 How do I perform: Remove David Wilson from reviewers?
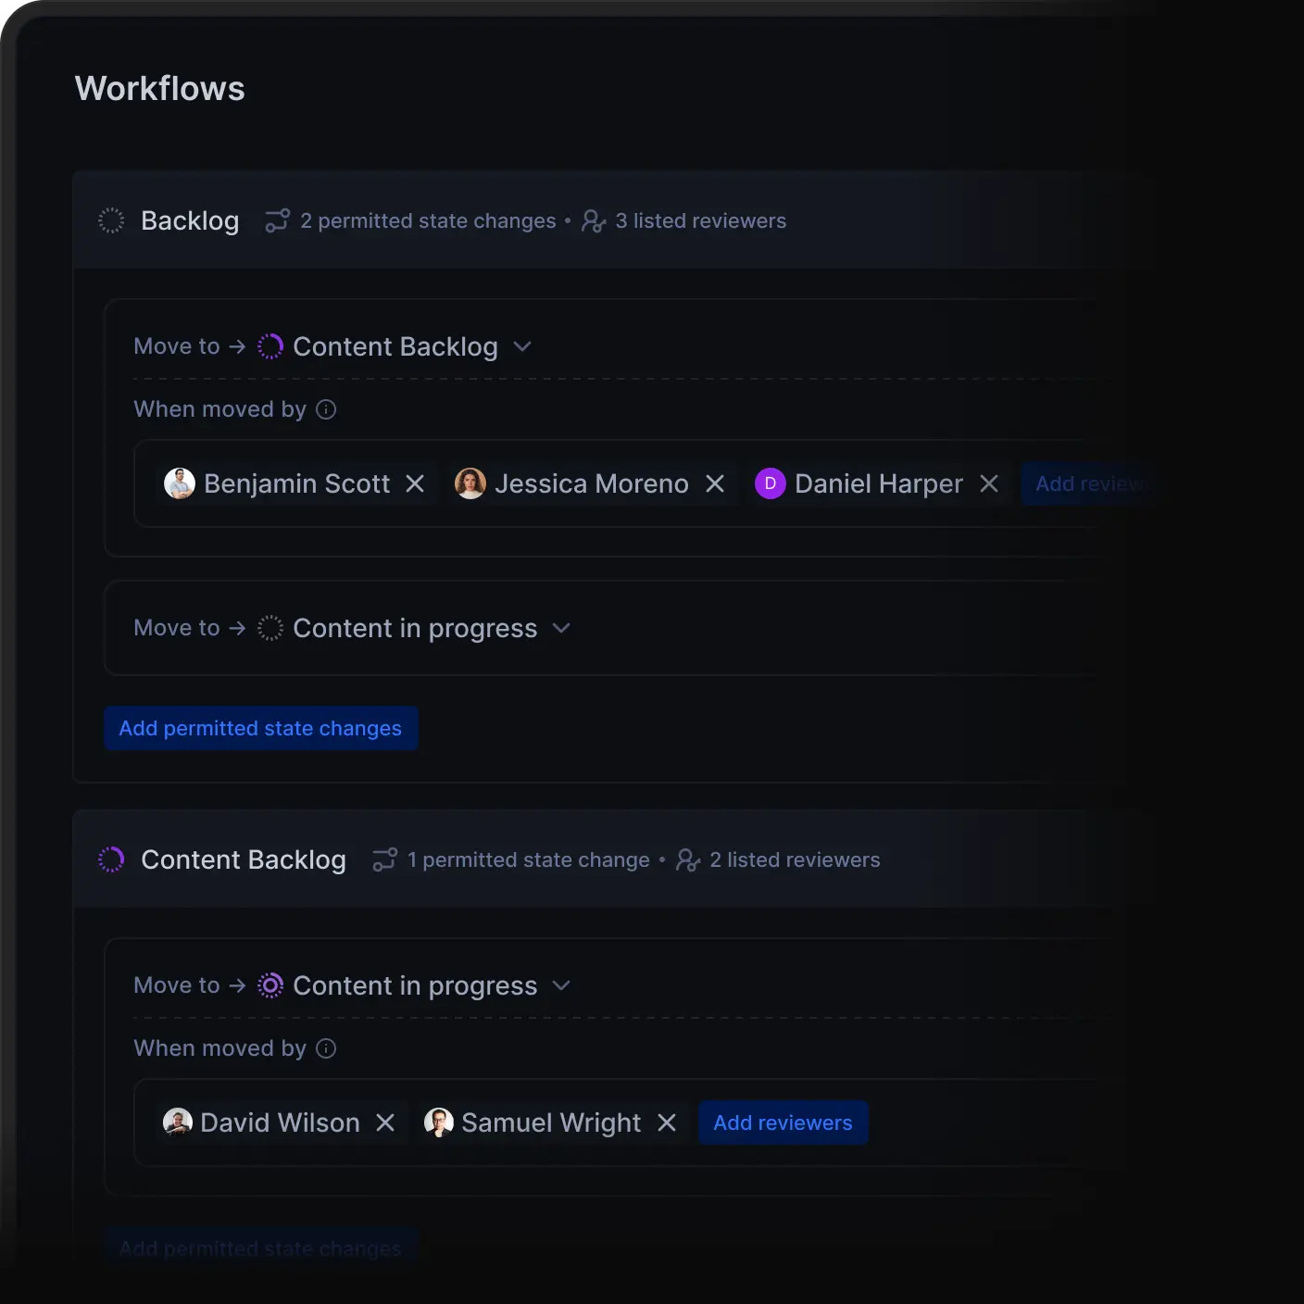click(385, 1122)
